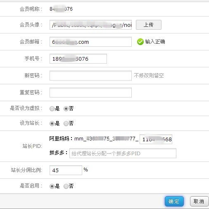Focus the 拼多多 PID input field

[123, 153]
